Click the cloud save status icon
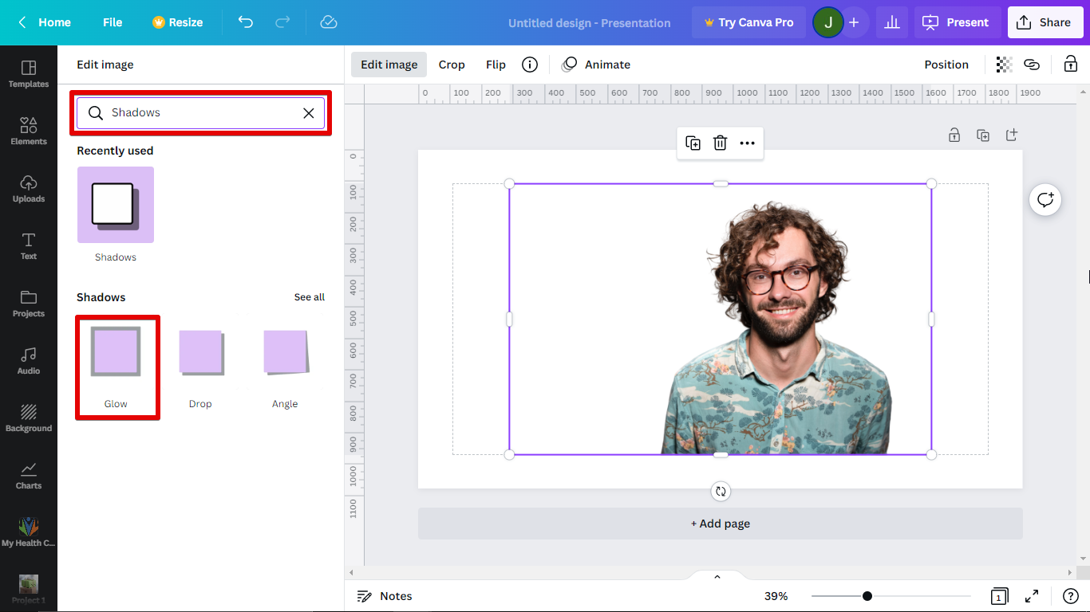 coord(329,22)
